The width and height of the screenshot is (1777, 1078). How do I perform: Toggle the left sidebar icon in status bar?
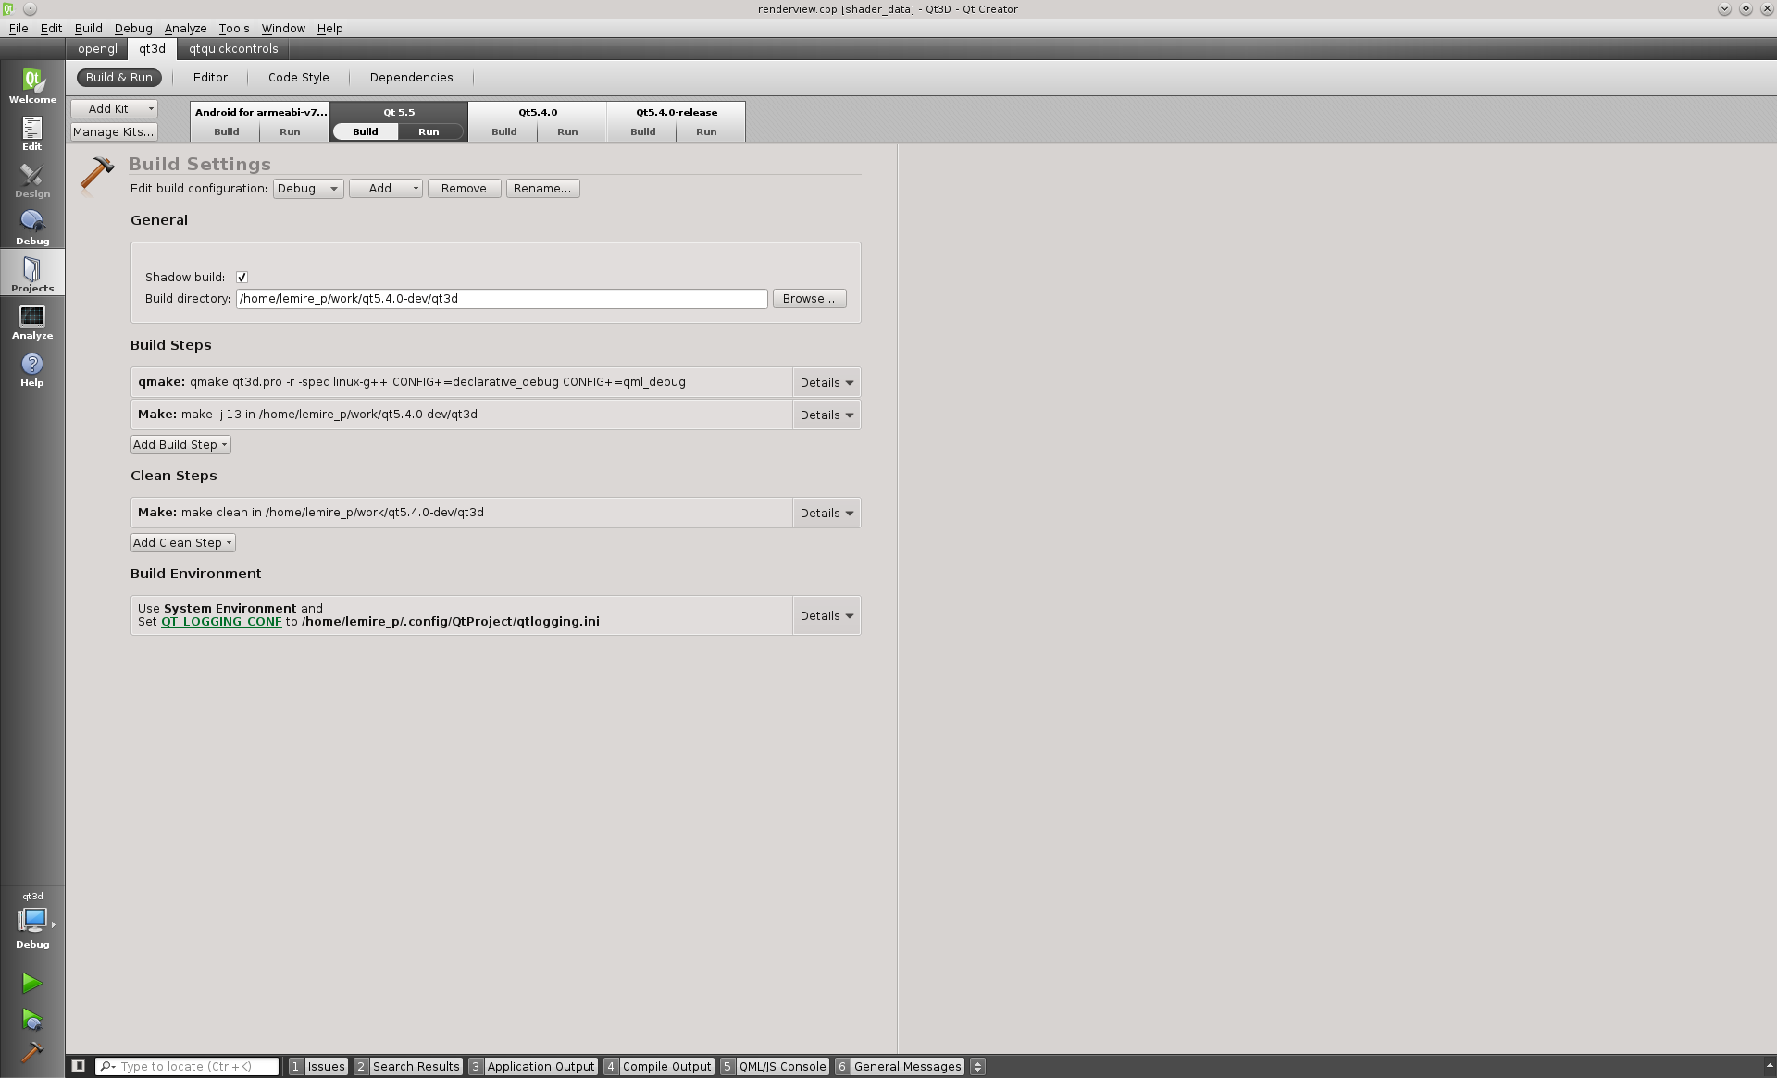point(79,1066)
